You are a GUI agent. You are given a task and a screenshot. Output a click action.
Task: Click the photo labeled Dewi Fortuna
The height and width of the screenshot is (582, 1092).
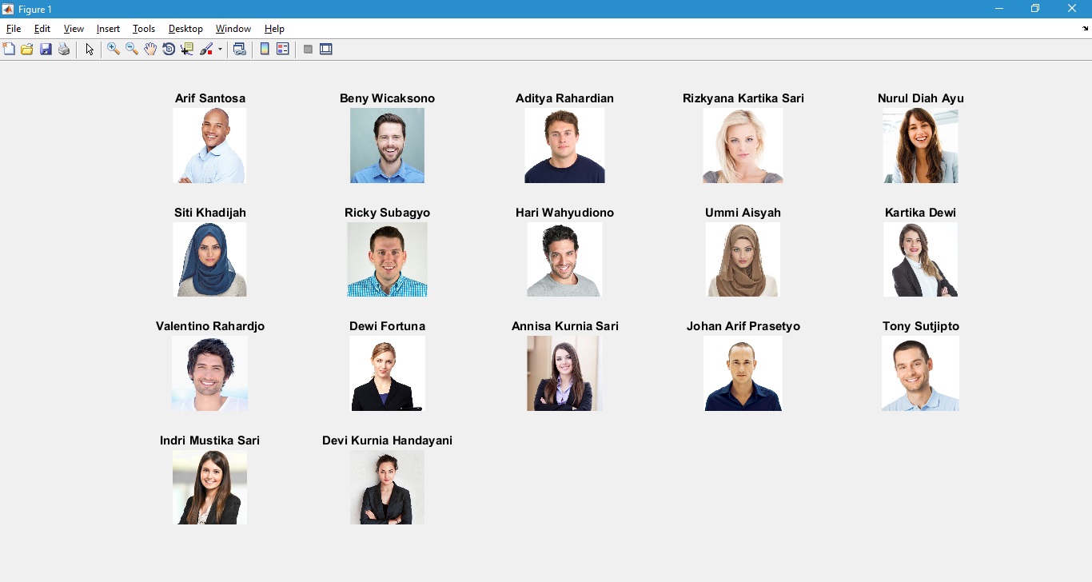pyautogui.click(x=388, y=373)
